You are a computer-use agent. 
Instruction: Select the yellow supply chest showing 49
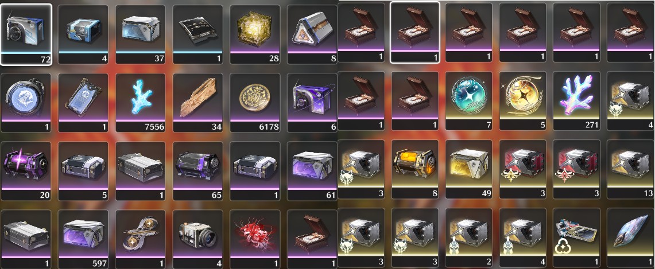coord(470,169)
